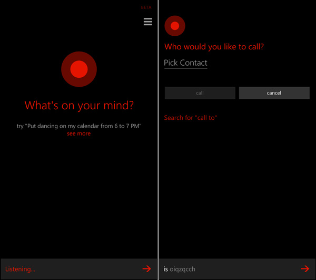Image resolution: width=316 pixels, height=280 pixels.
Task: Click the word 'Listening...' in bottom bar
Action: click(x=20, y=269)
